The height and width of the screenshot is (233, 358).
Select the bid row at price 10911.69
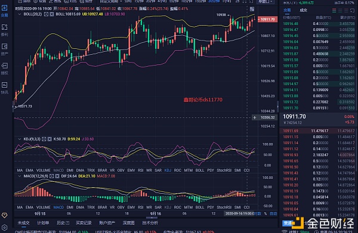(x=318, y=131)
